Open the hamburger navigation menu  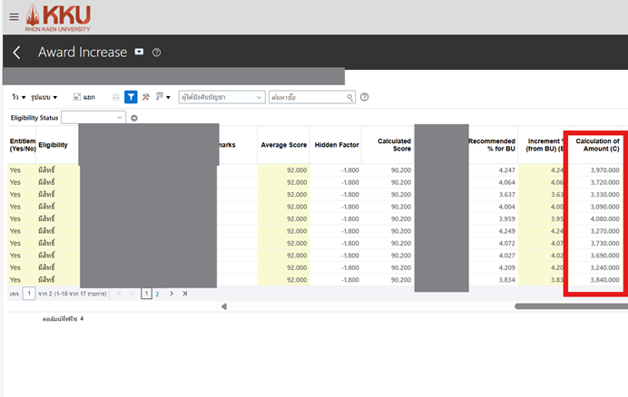(x=13, y=16)
